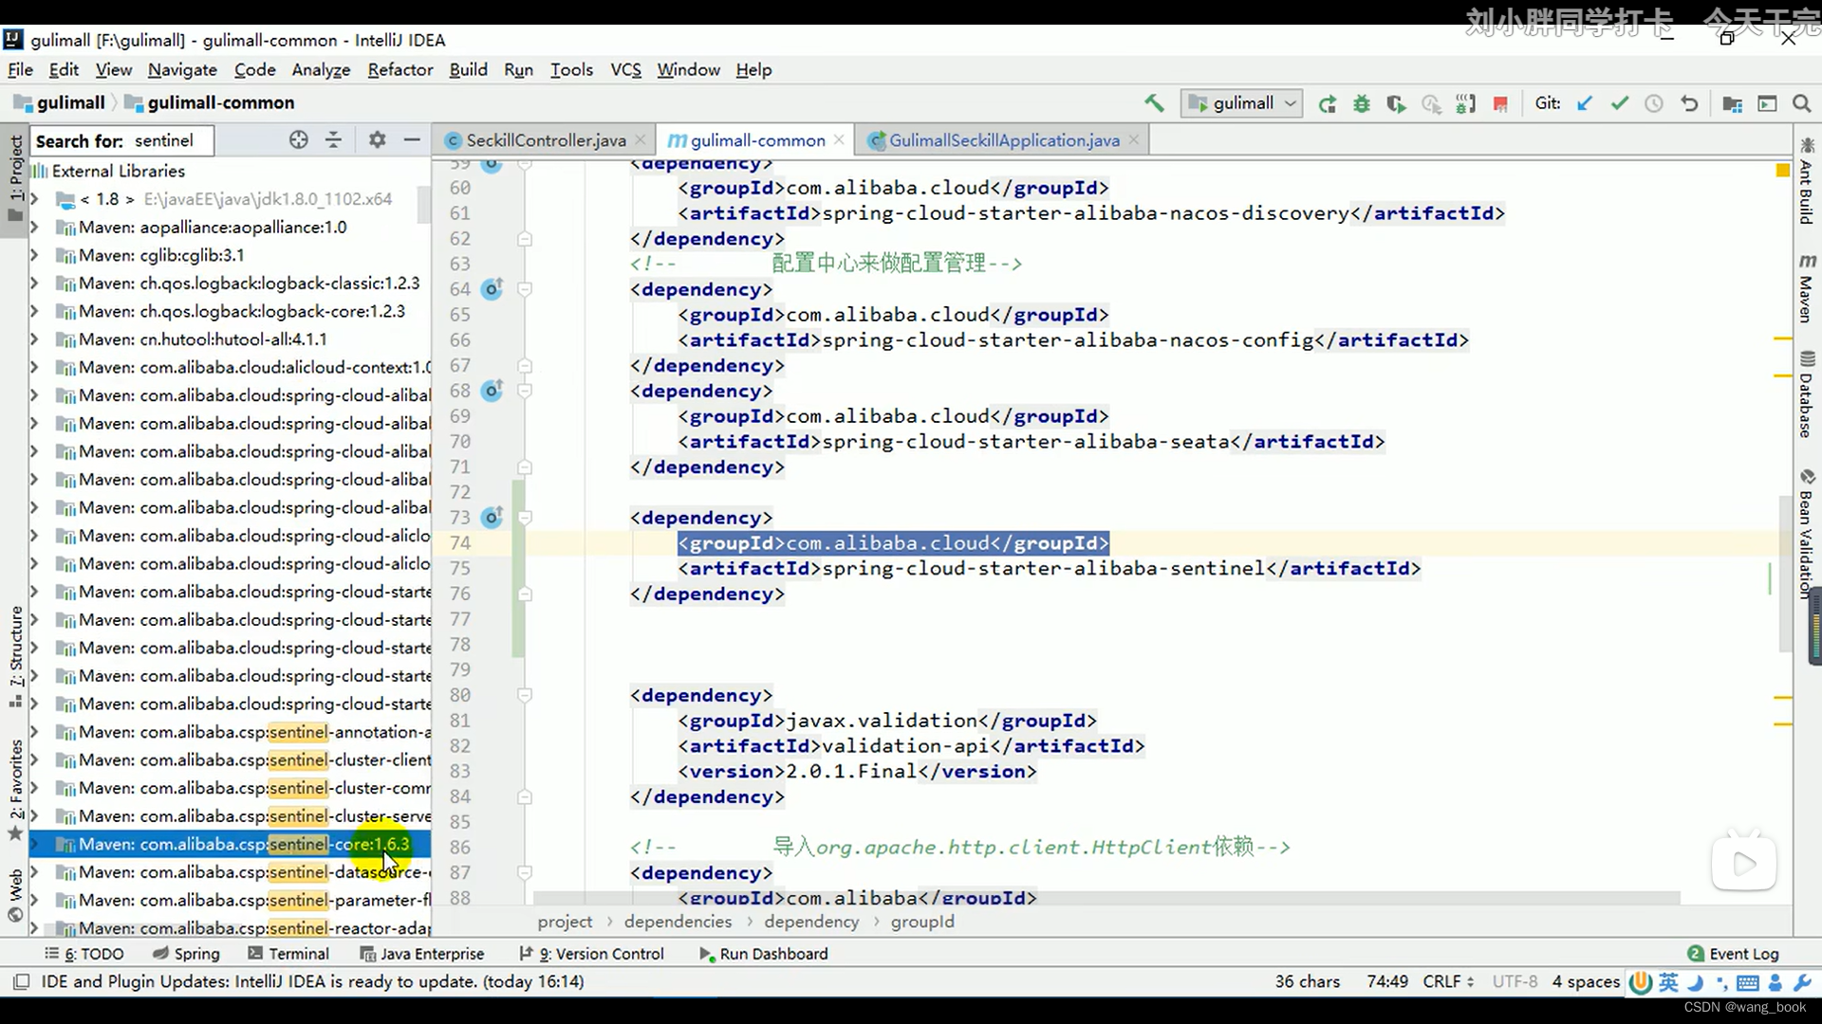The width and height of the screenshot is (1822, 1024).
Task: Open 9: Version Control panel
Action: tap(592, 954)
